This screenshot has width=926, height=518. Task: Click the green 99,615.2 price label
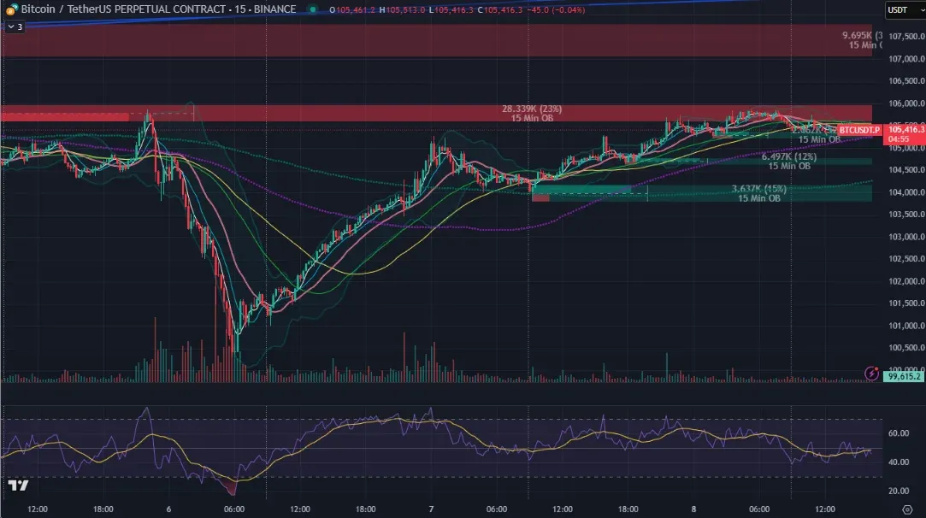point(904,376)
